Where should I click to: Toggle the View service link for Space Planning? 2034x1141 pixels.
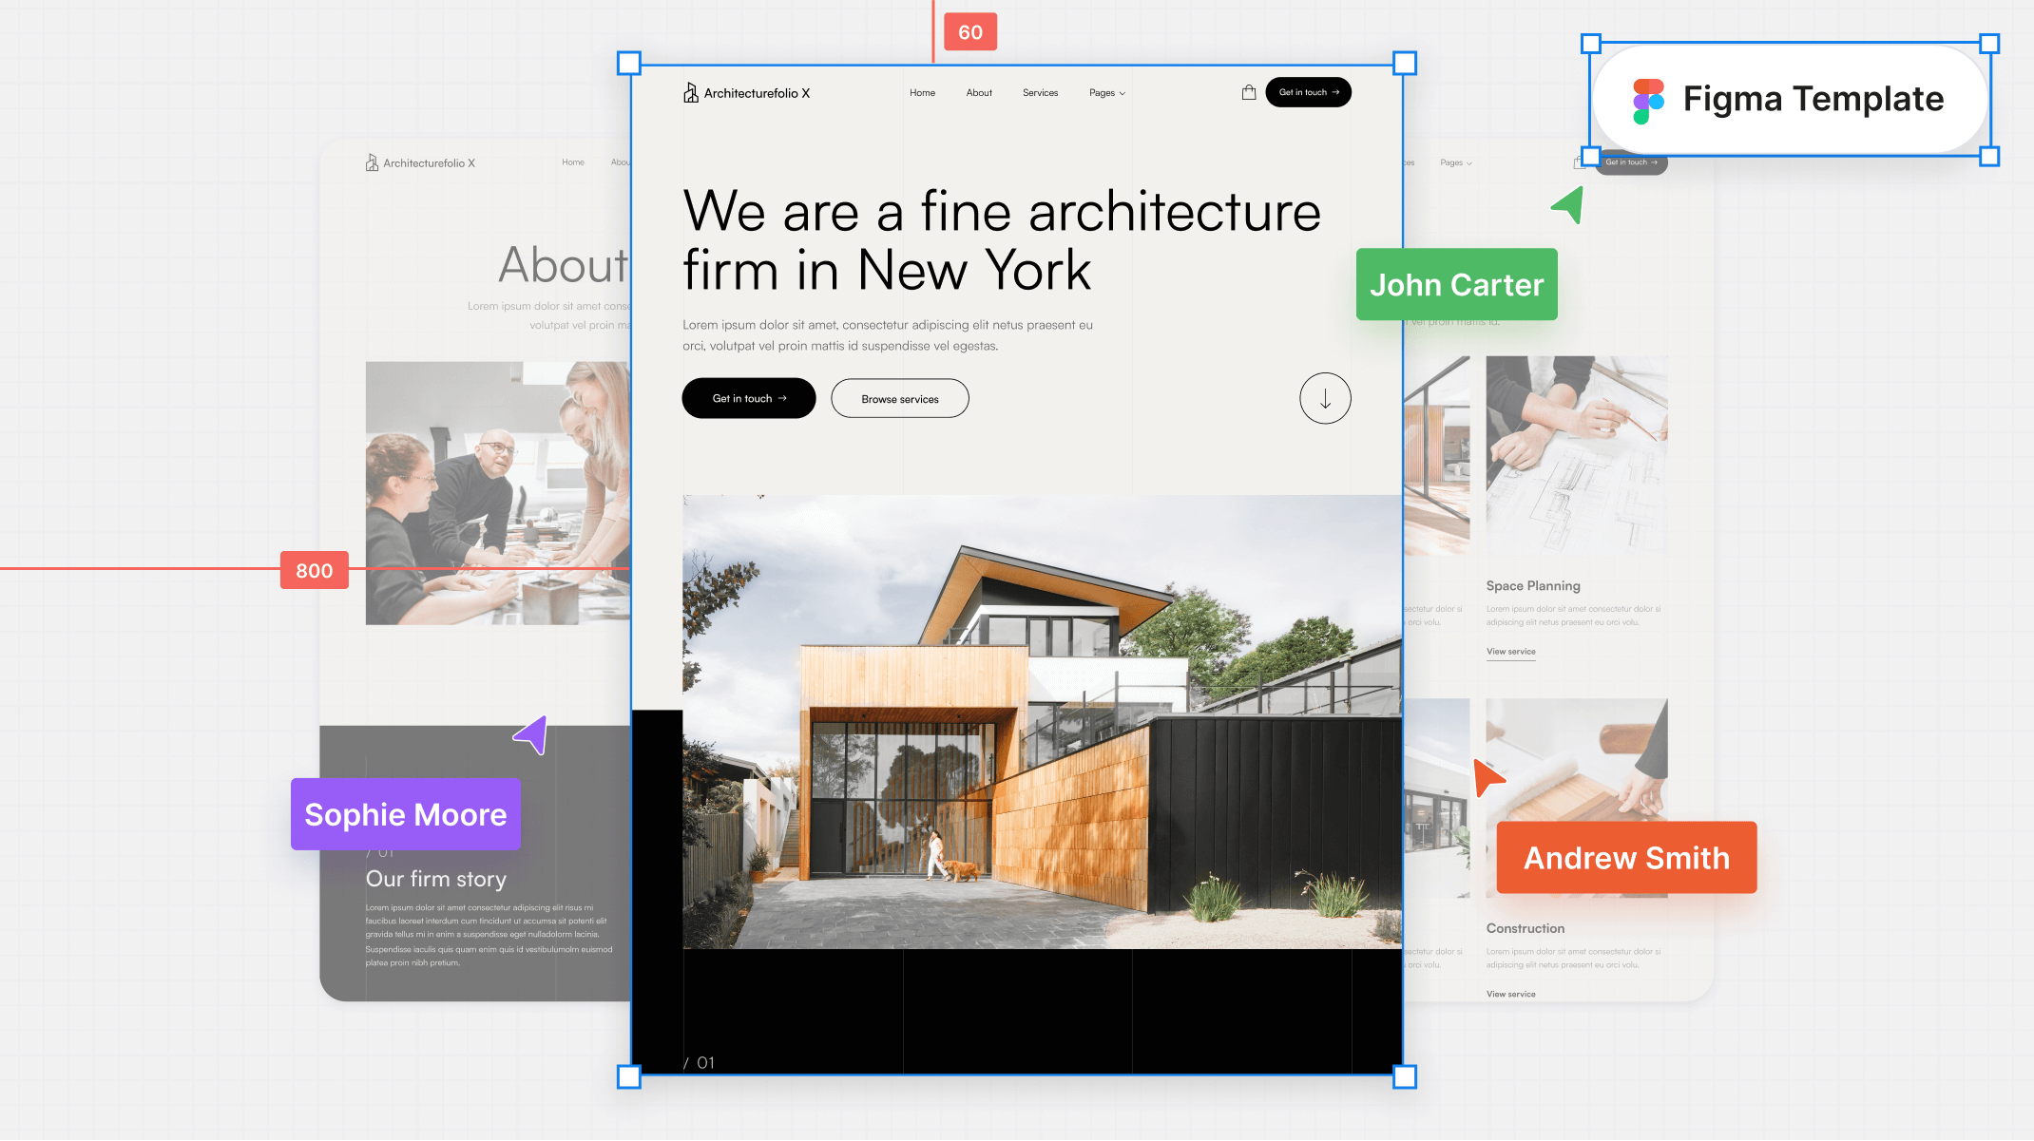point(1511,652)
